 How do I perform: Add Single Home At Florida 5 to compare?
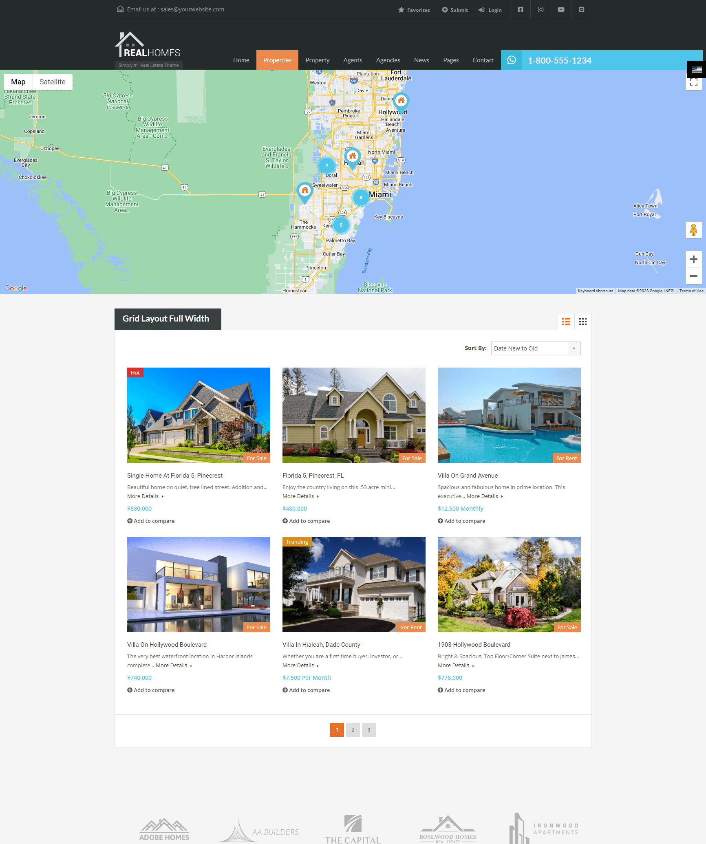(151, 521)
